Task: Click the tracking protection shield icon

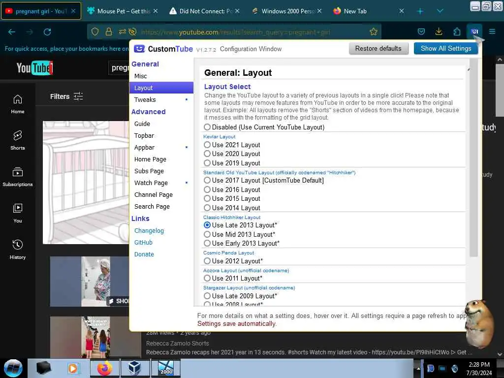Action: pos(95,32)
